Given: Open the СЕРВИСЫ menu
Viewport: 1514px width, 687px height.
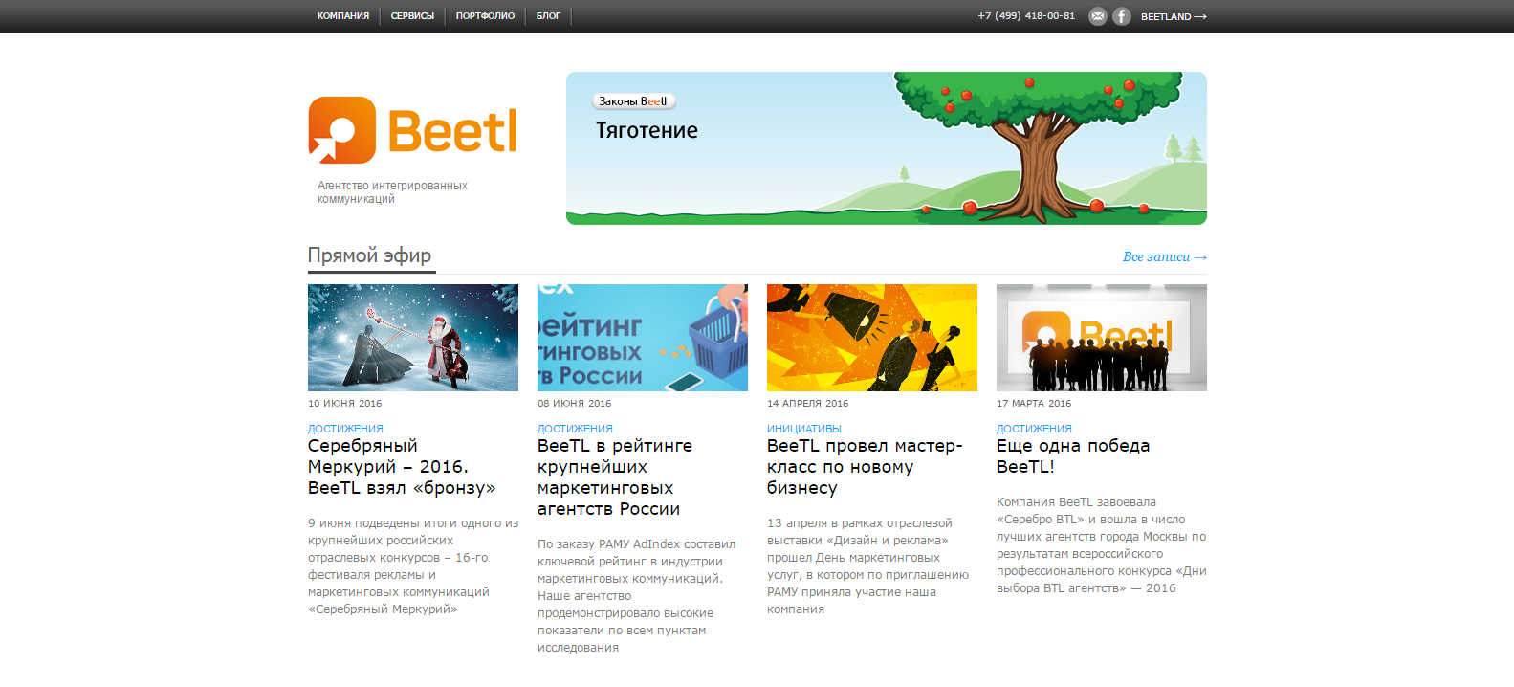Looking at the screenshot, I should point(412,16).
